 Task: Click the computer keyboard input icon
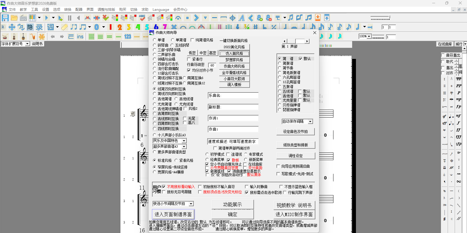23,18
